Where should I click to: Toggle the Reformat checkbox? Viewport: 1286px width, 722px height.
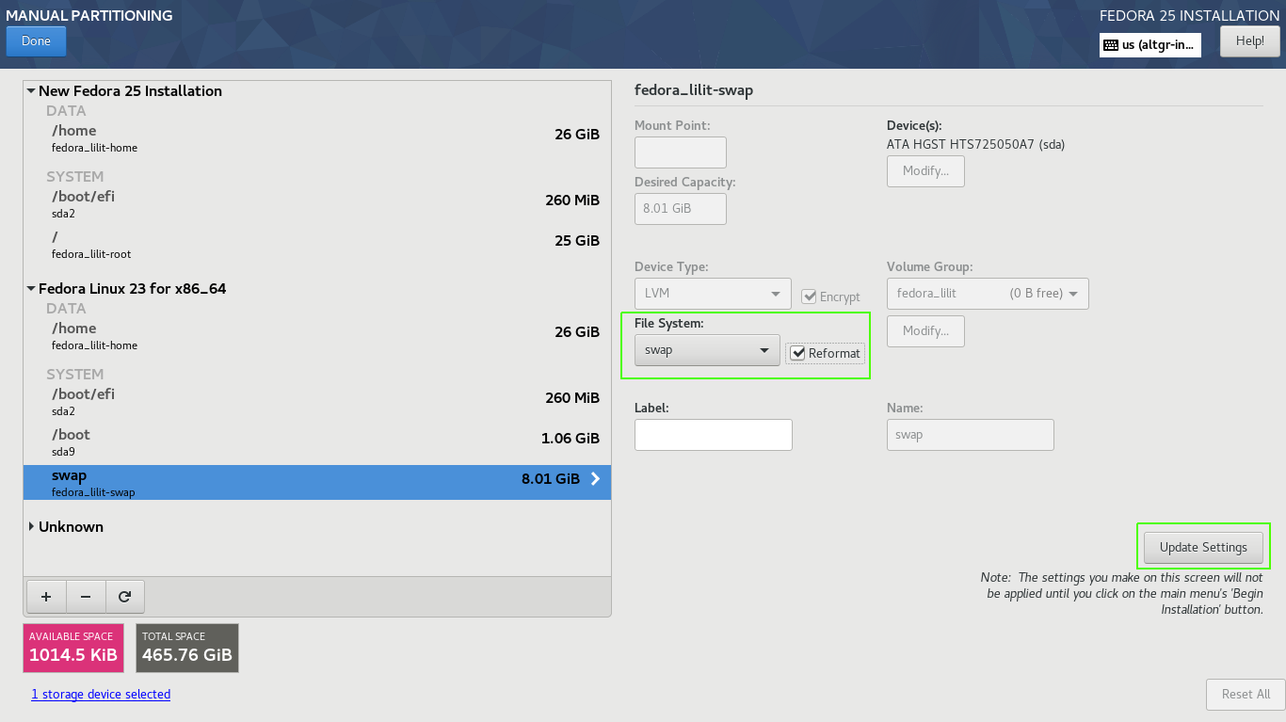click(x=798, y=353)
